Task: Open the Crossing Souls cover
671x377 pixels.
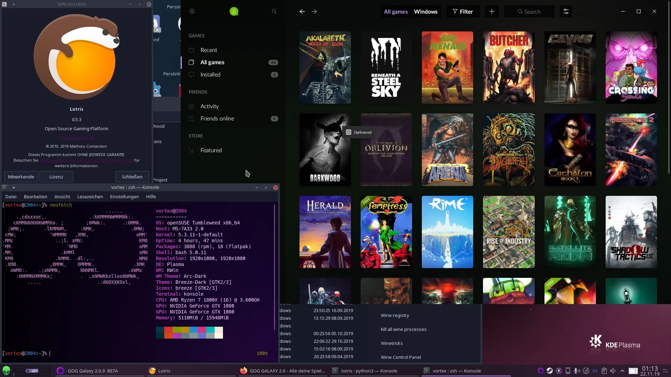Action: point(631,67)
